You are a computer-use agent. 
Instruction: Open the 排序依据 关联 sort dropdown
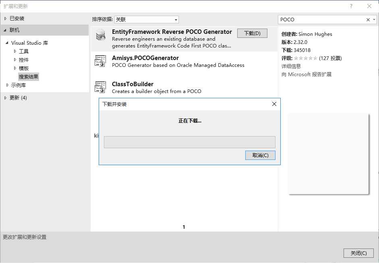click(x=147, y=20)
